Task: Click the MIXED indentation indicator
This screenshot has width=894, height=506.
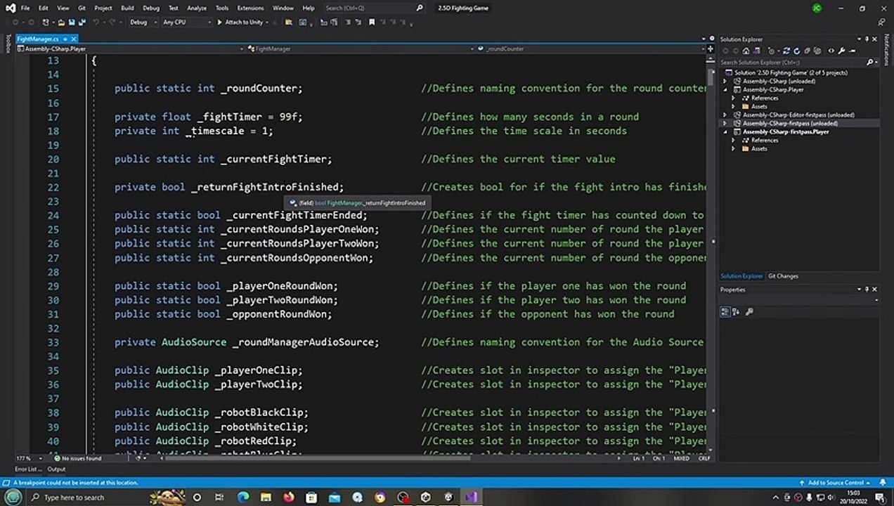Action: point(681,458)
